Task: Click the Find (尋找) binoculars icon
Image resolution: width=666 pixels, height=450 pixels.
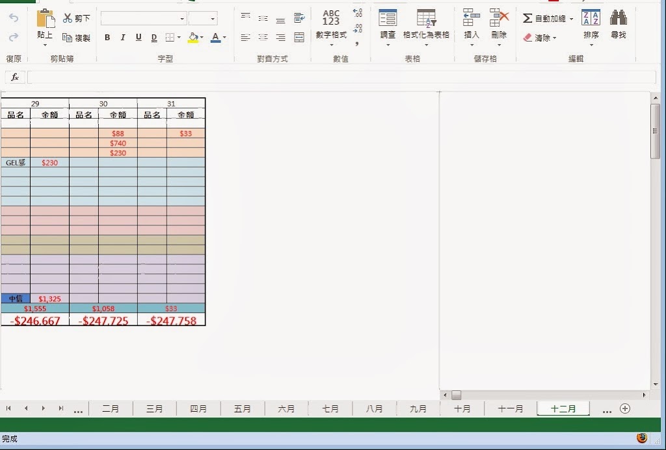Action: pyautogui.click(x=618, y=18)
